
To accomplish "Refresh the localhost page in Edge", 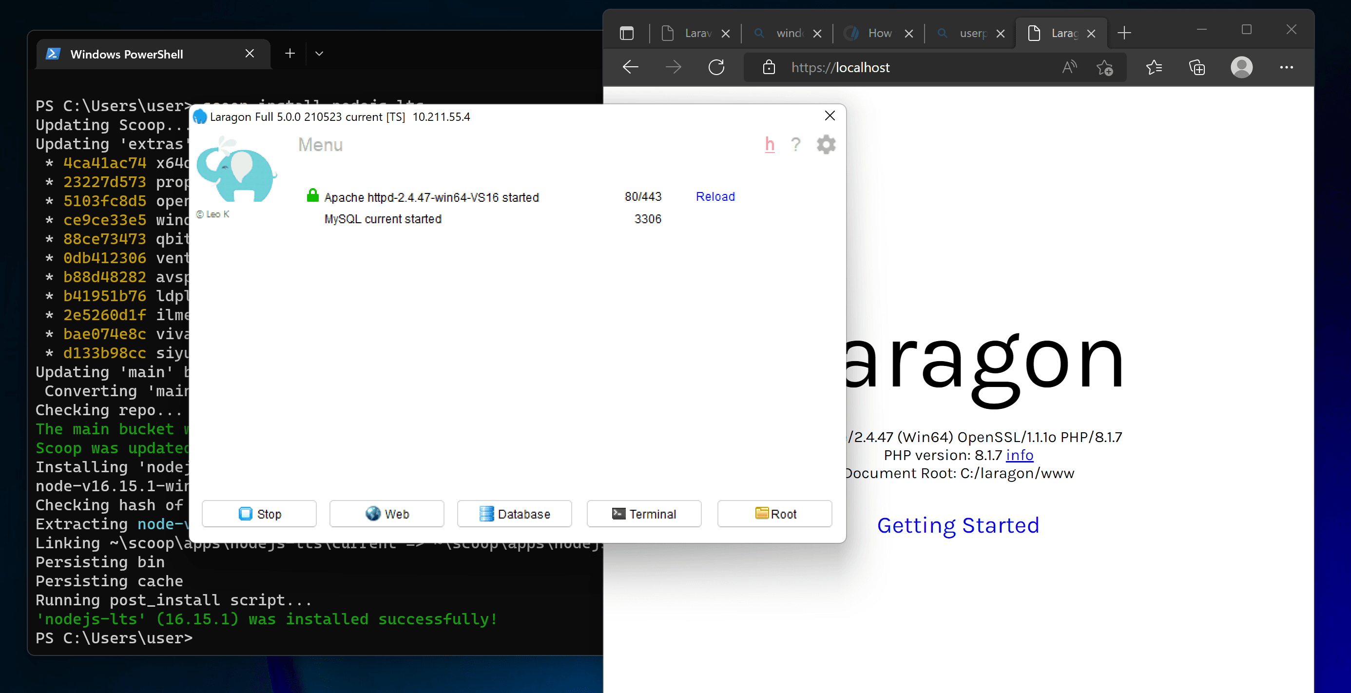I will coord(716,67).
